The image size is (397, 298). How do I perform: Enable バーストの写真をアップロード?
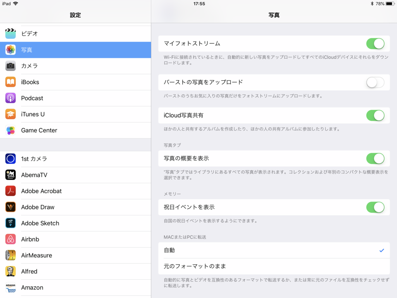[x=375, y=82]
